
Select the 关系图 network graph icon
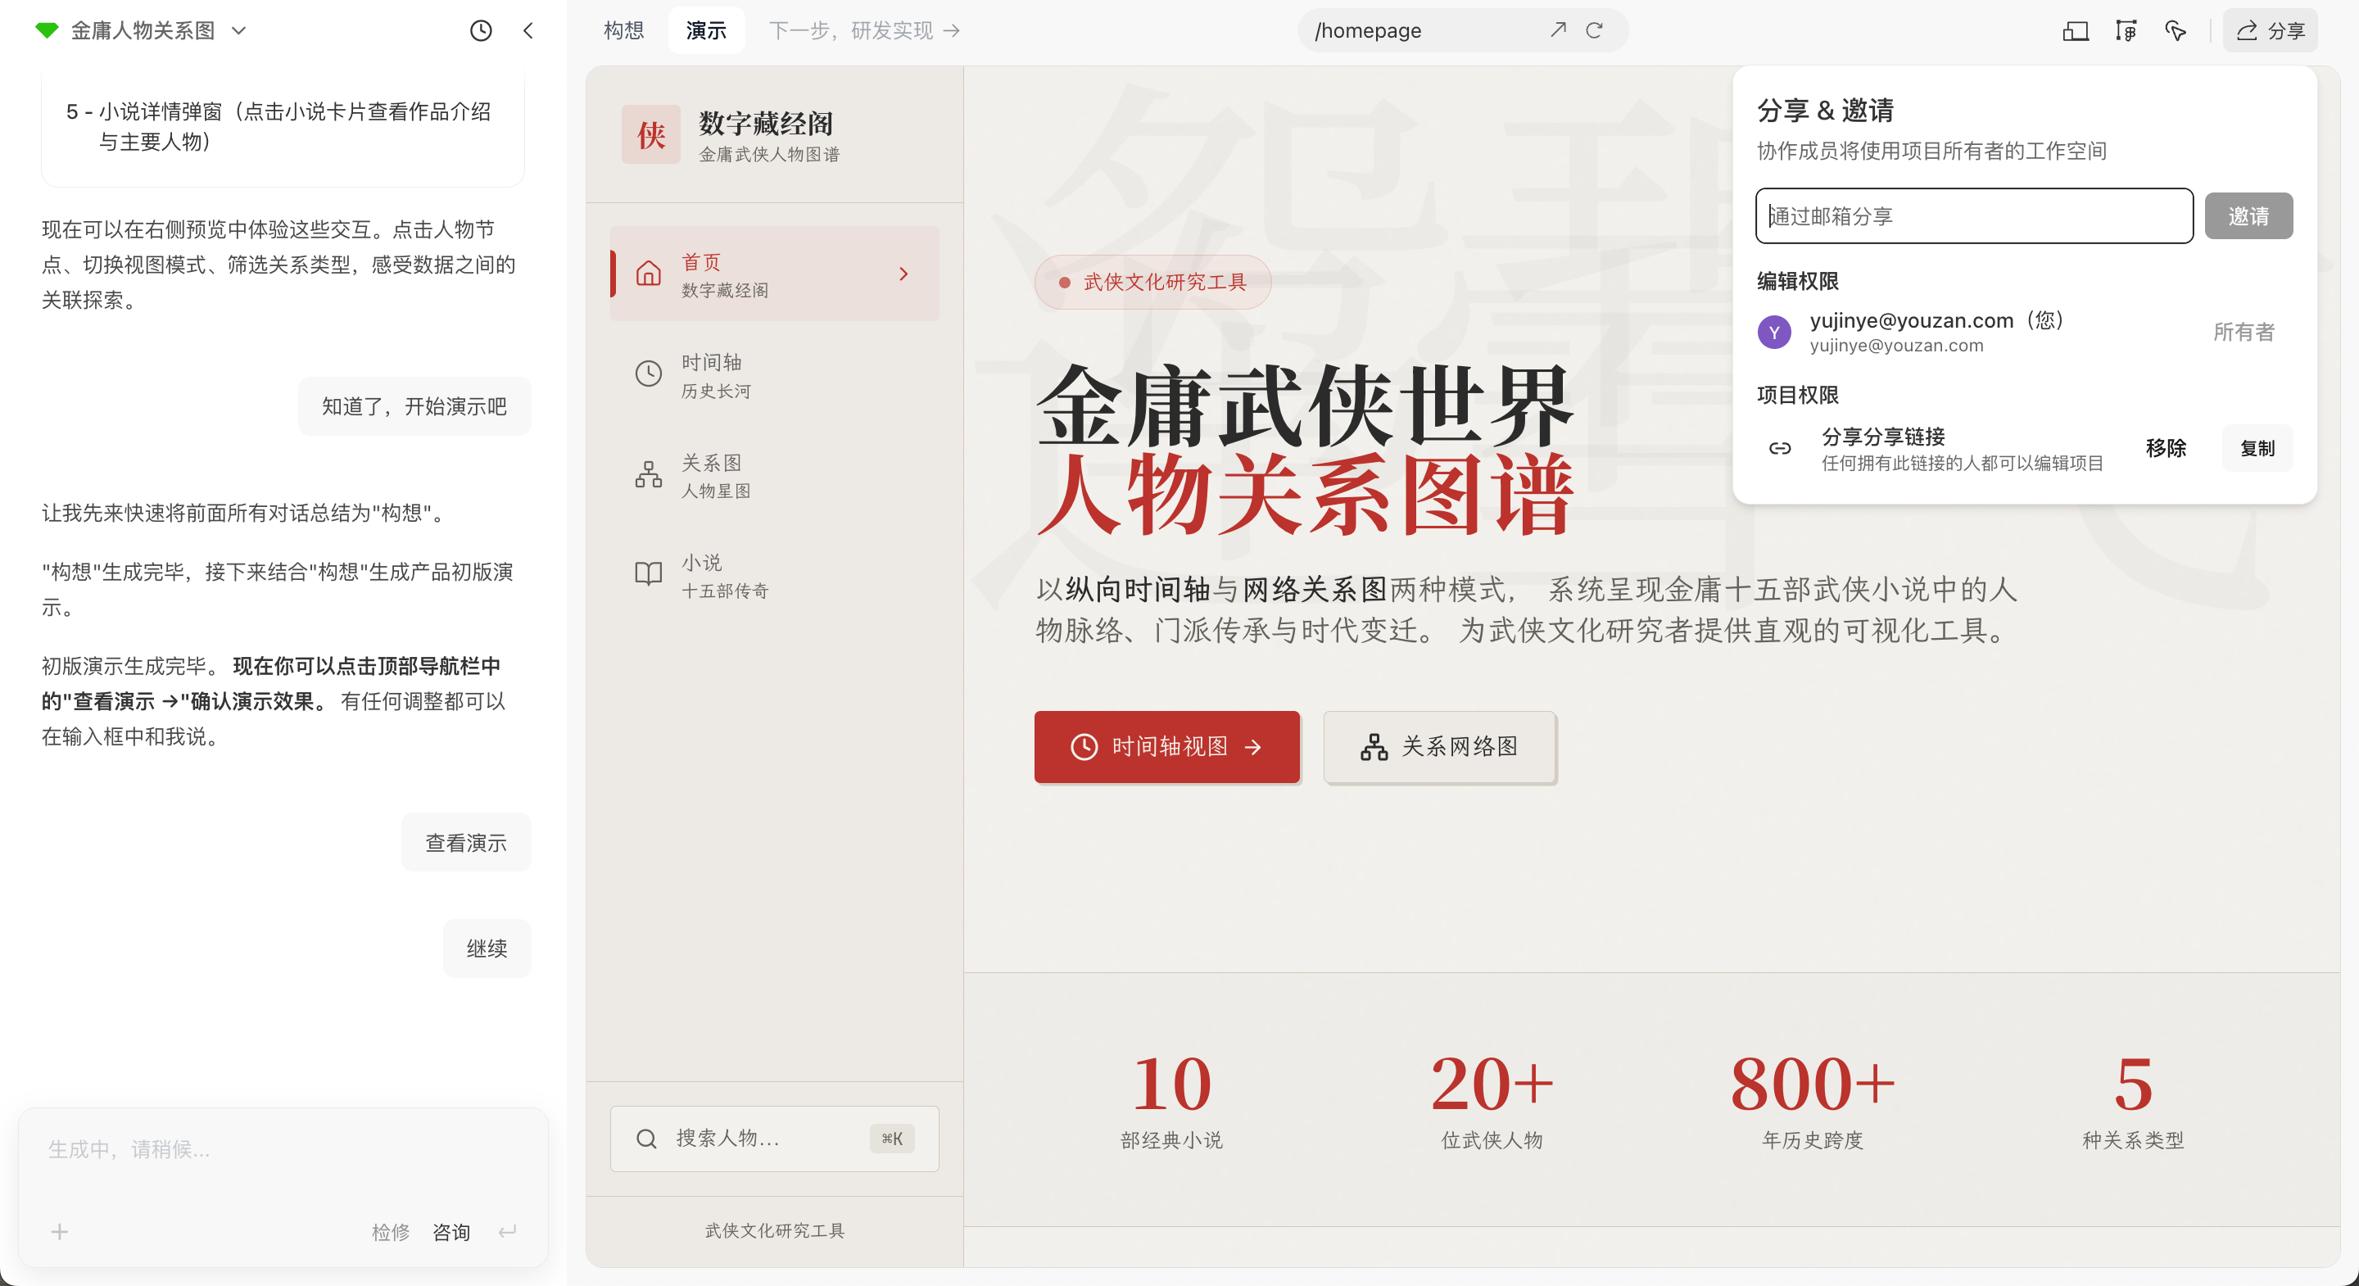click(649, 474)
